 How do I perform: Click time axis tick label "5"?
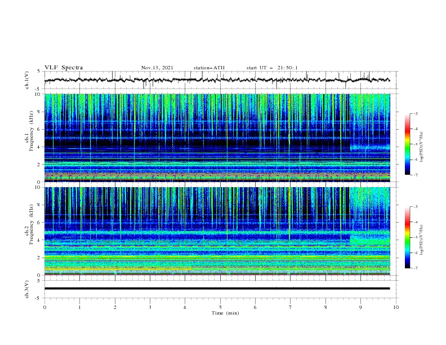pyautogui.click(x=220, y=307)
